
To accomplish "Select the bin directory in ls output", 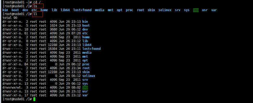I will [x=5, y=10].
